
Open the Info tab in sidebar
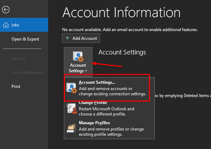pos(24,25)
